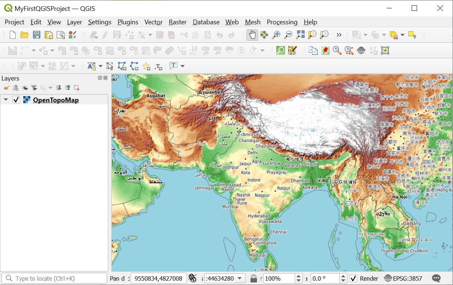This screenshot has width=453, height=285.
Task: Click Remove Layer icon in Layers panel
Action: pos(77,88)
